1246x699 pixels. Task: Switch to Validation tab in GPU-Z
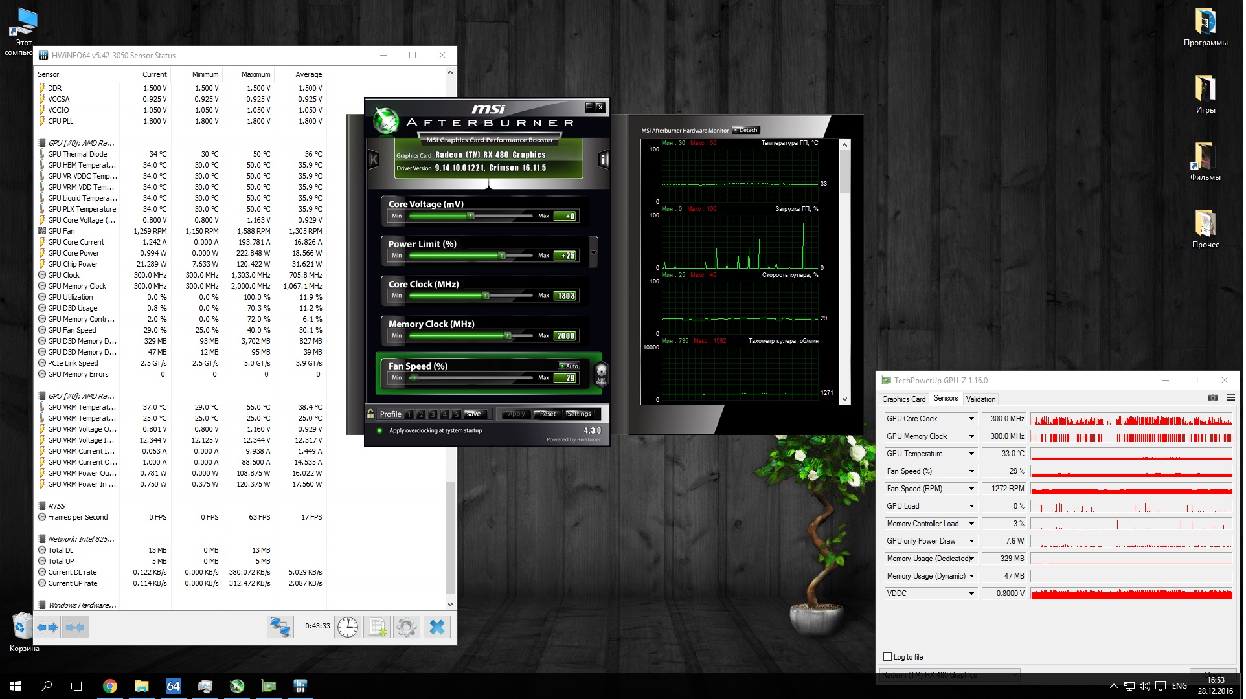pos(980,399)
